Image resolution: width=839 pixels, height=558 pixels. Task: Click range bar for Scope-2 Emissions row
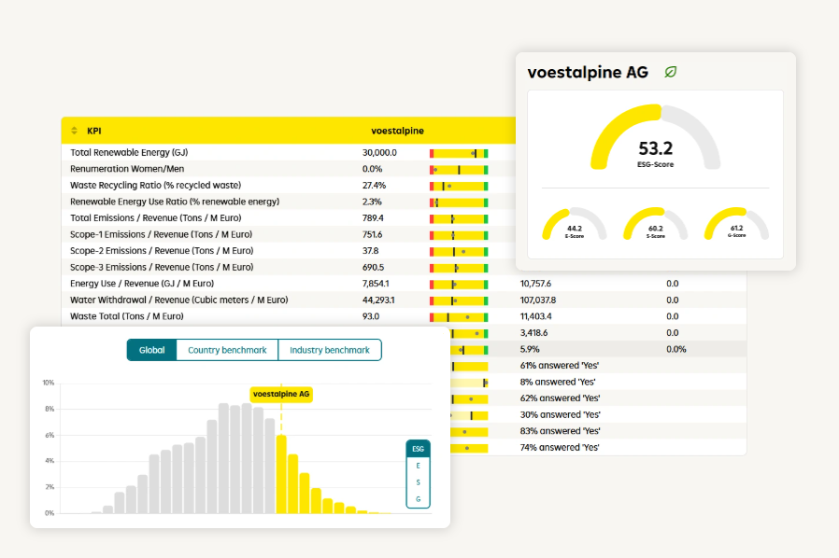[459, 252]
